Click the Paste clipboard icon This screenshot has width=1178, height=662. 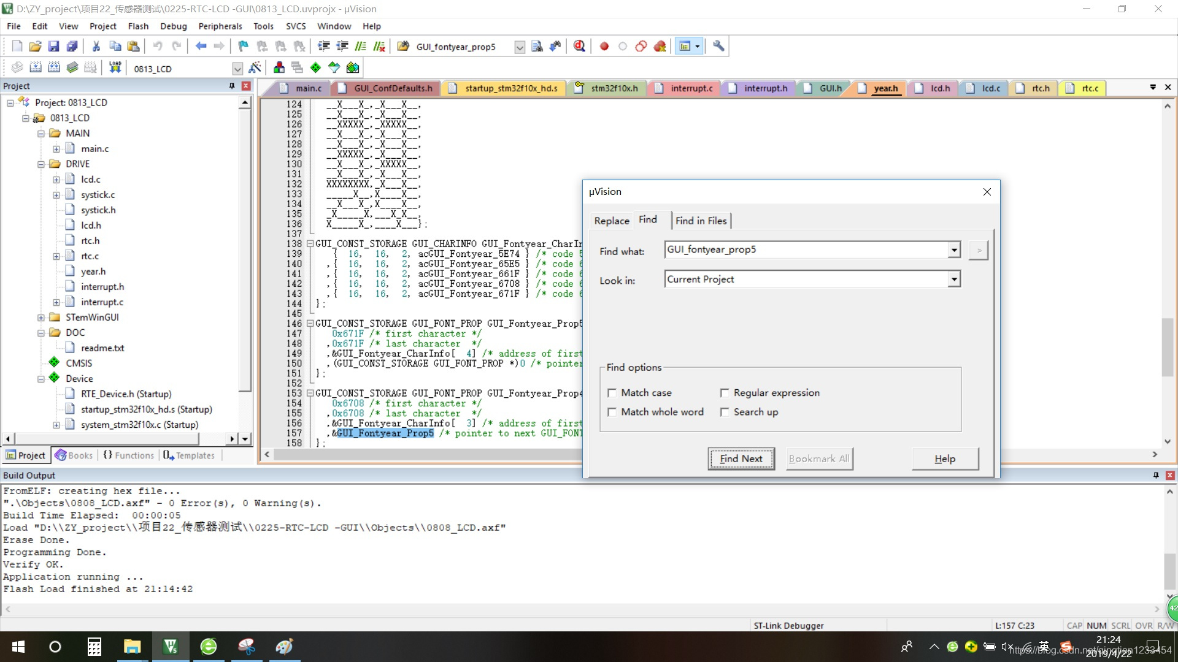pyautogui.click(x=133, y=47)
